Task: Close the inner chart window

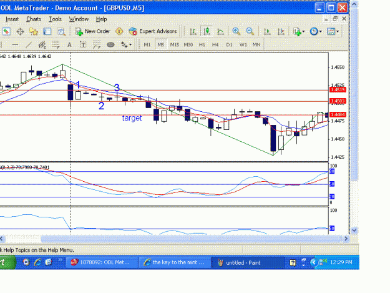Action: click(x=344, y=19)
